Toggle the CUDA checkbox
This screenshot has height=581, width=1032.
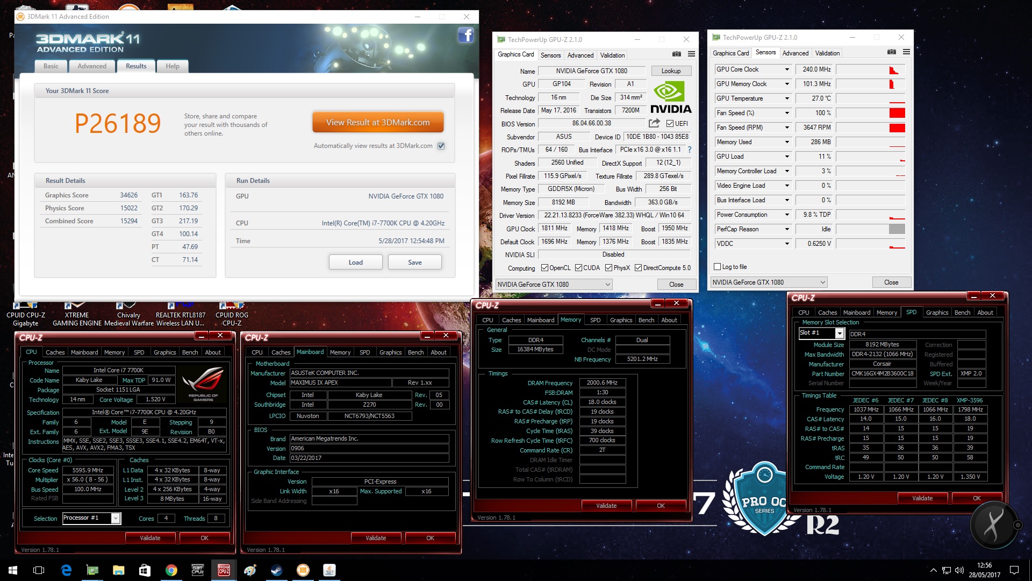pyautogui.click(x=579, y=268)
